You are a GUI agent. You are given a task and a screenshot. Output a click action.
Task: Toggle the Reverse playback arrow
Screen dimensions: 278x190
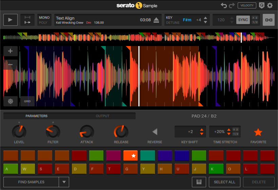click(x=155, y=132)
